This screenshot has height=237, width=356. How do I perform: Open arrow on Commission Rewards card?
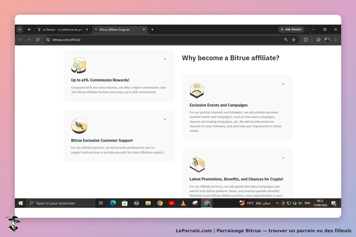165,59
